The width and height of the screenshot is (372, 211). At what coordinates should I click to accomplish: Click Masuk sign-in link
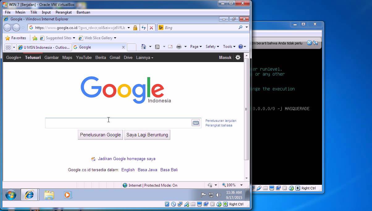click(225, 57)
